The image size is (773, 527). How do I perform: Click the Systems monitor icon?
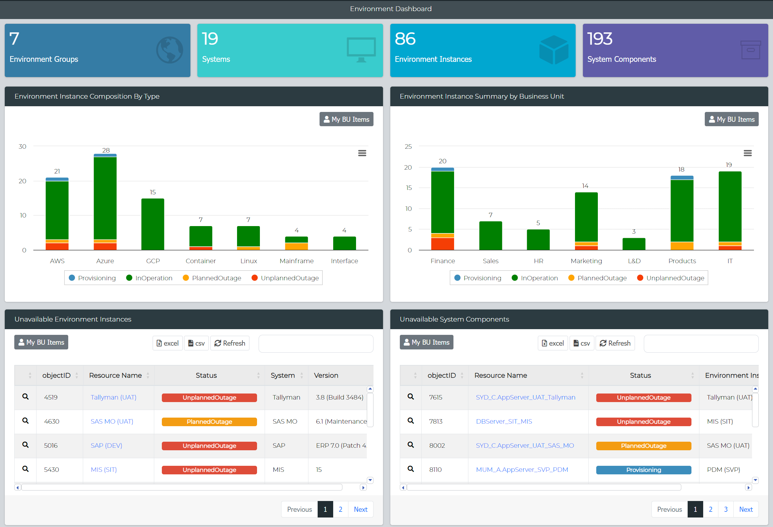coord(361,50)
